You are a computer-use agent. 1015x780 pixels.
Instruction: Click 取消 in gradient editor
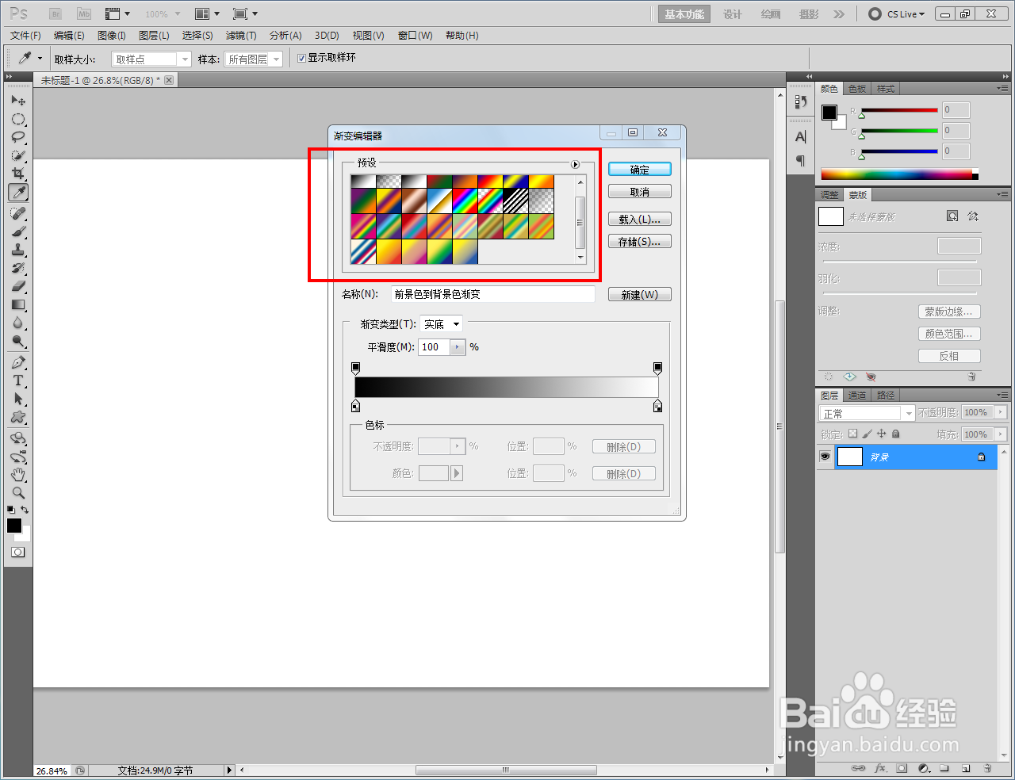pos(640,191)
